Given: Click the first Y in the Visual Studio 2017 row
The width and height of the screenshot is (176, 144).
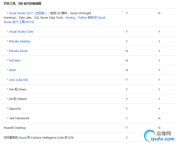Looking at the screenshot, I should [127, 13].
